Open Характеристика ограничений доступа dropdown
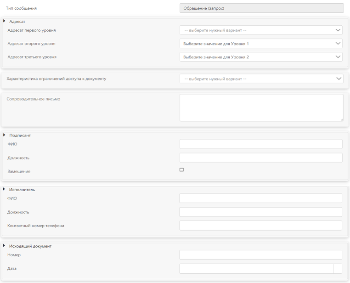Screen dimensions: 350x283 point(261,79)
